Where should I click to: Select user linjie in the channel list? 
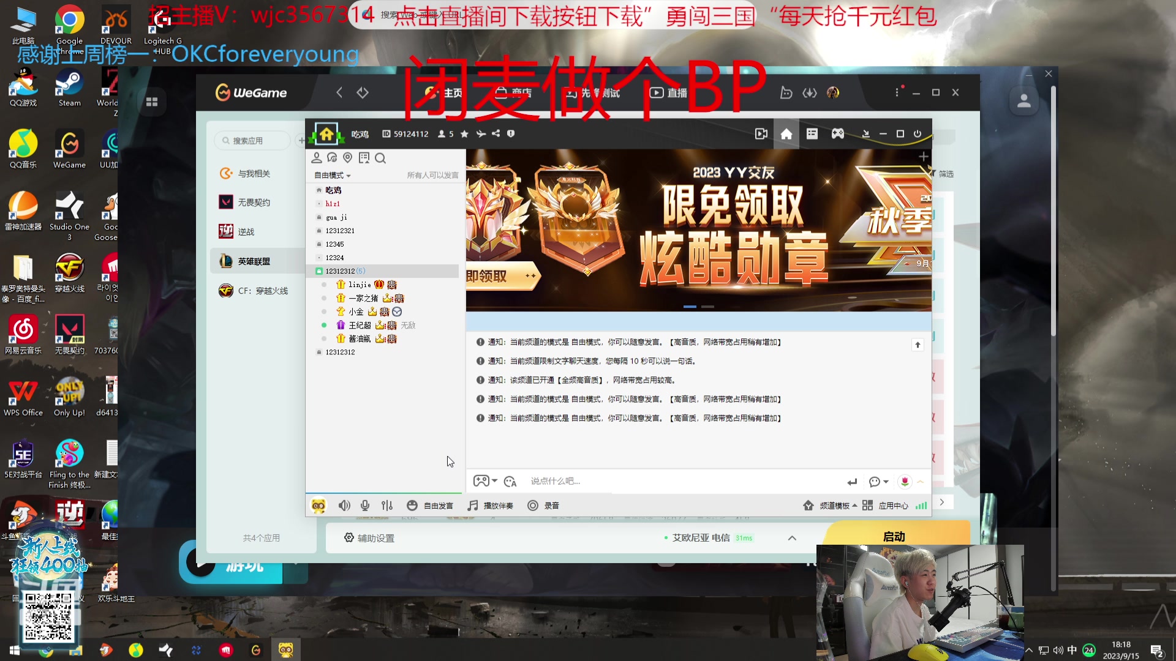pyautogui.click(x=360, y=285)
